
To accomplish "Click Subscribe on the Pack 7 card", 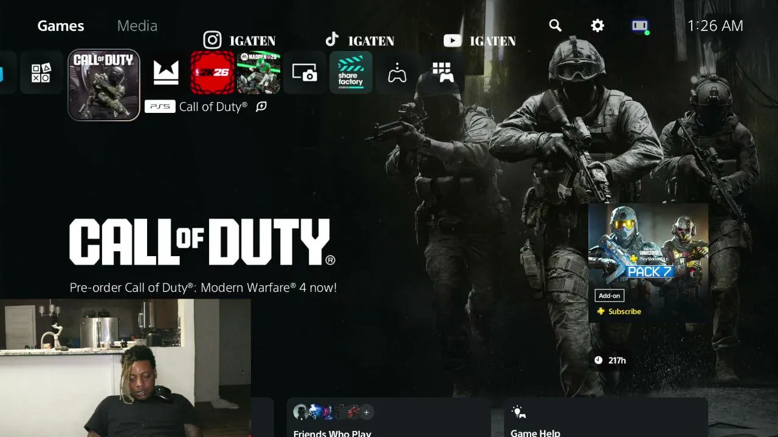I will click(625, 311).
